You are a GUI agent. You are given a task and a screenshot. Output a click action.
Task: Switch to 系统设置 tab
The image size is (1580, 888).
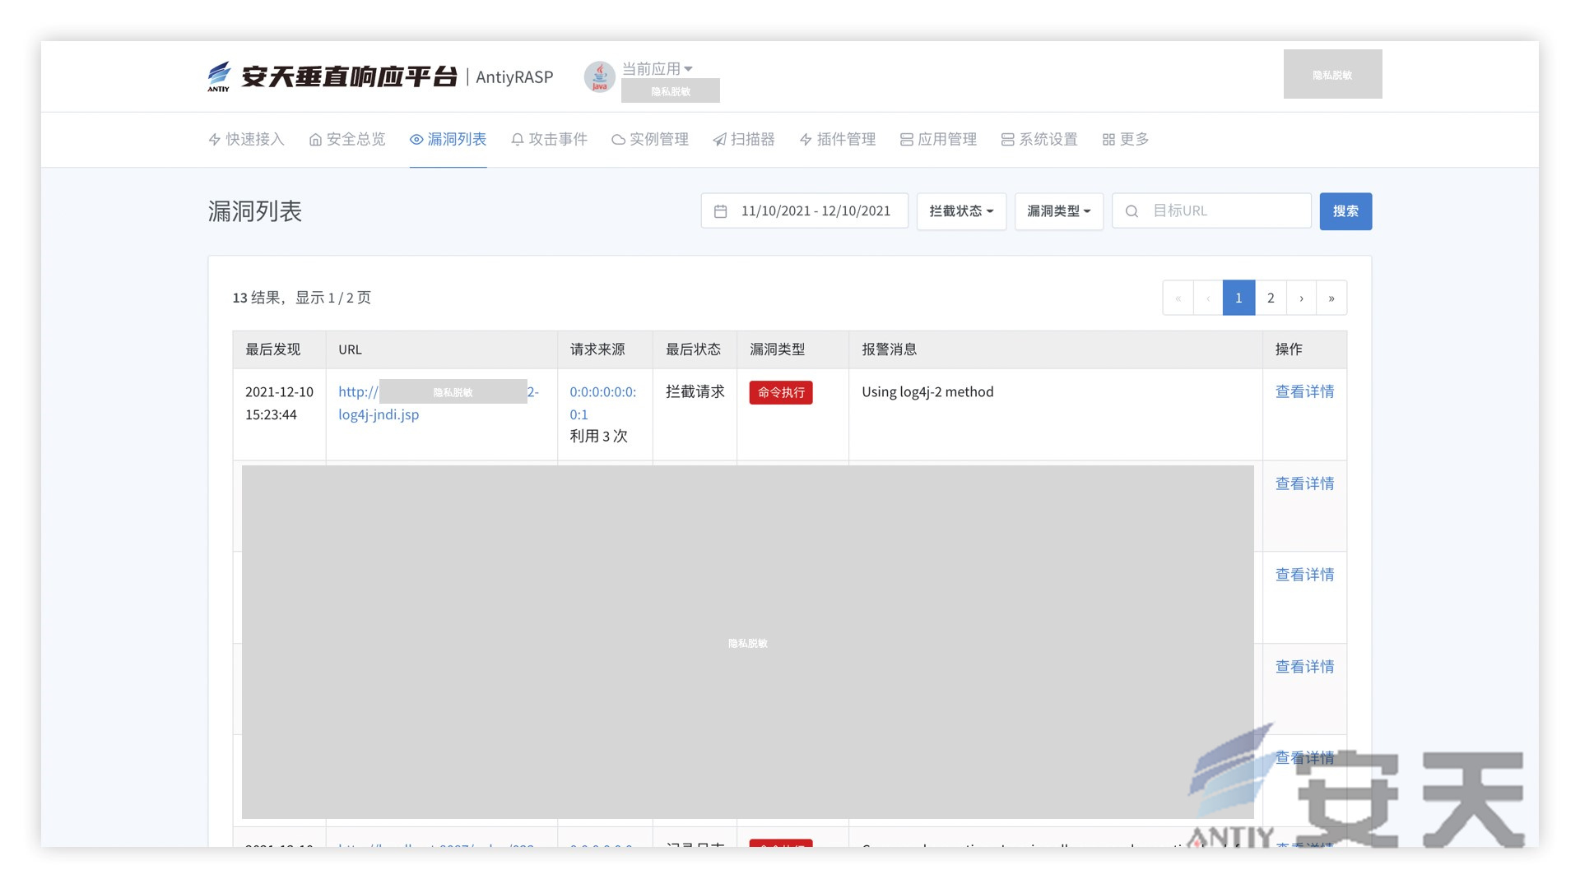click(1039, 140)
